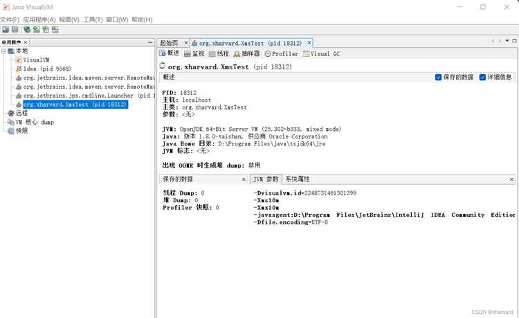Click the Java icon beside the highlighted XmsTest row

coord(19,105)
